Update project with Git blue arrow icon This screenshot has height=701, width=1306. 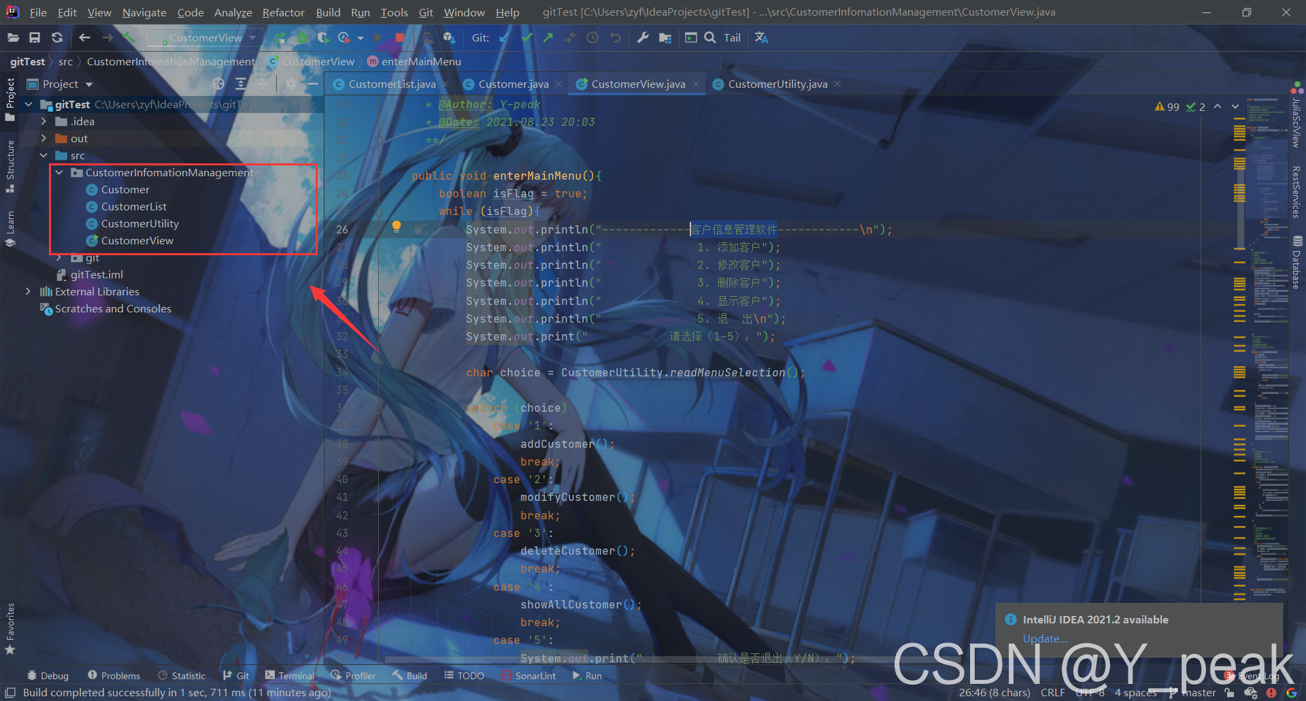[x=504, y=38]
